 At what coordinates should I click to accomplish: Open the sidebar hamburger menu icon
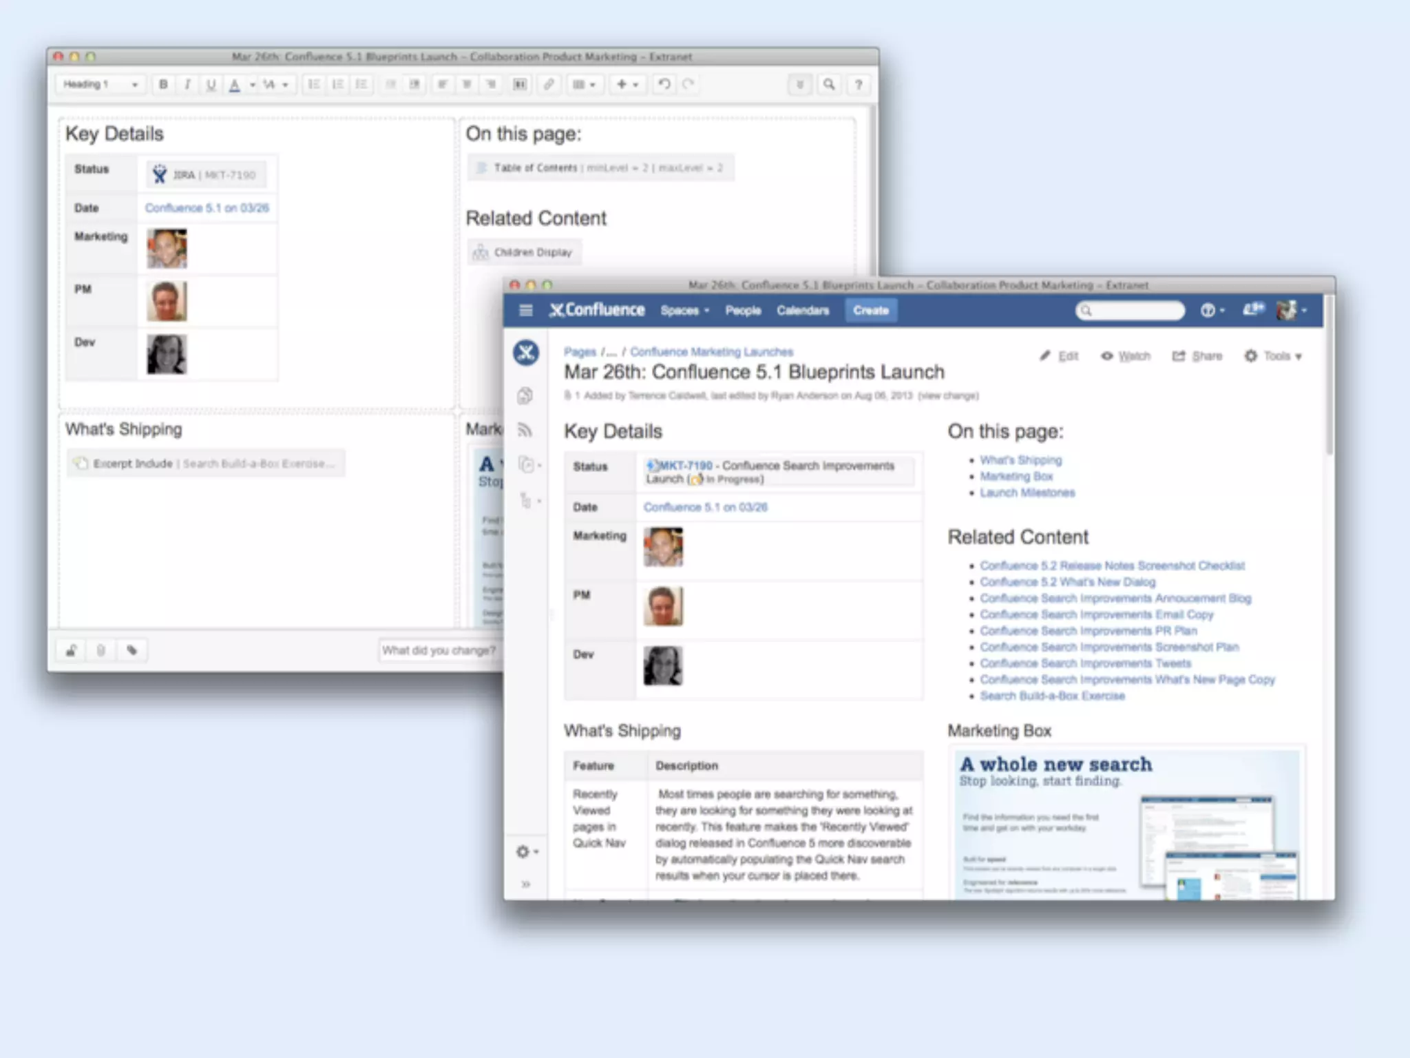[526, 311]
